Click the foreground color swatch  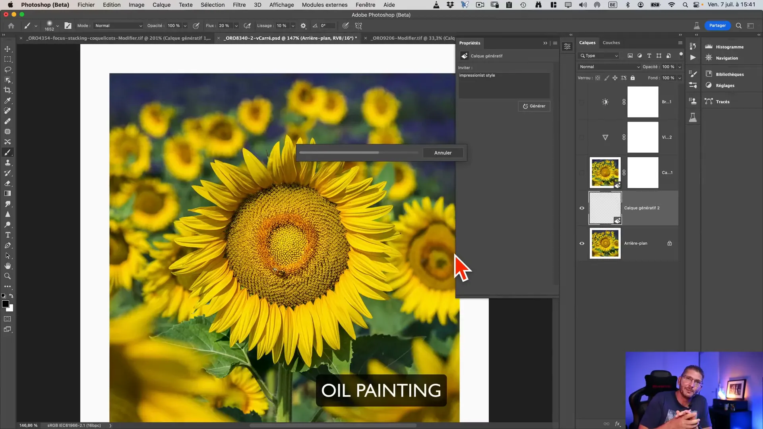pyautogui.click(x=5, y=304)
